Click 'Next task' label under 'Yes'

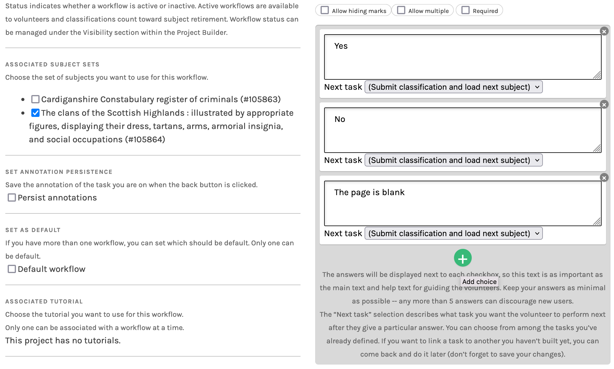343,87
